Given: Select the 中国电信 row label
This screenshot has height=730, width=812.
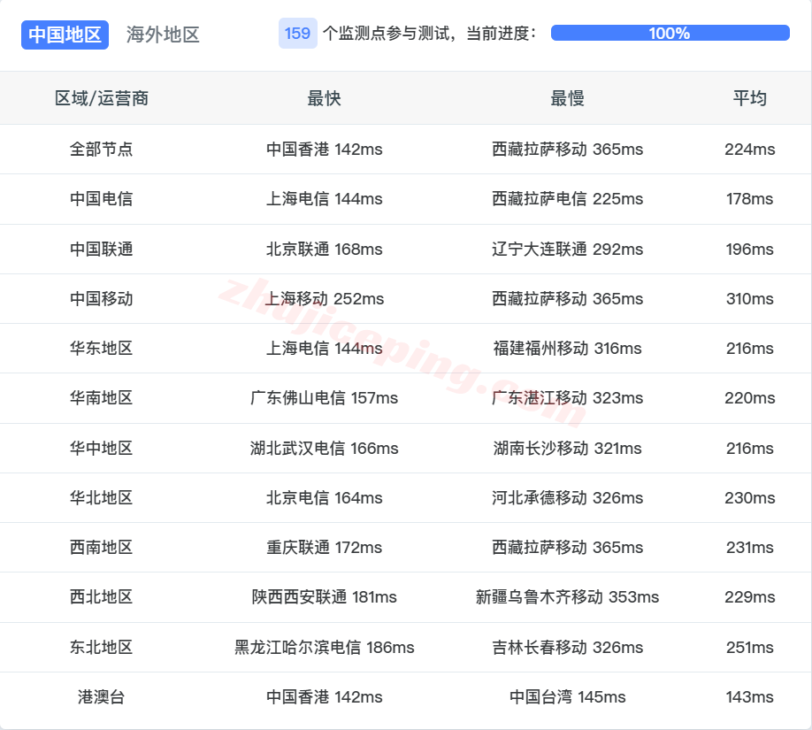Looking at the screenshot, I should click(101, 199).
